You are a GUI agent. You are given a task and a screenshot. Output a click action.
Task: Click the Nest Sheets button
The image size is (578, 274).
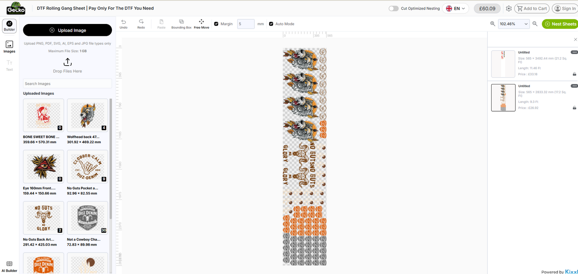[560, 24]
